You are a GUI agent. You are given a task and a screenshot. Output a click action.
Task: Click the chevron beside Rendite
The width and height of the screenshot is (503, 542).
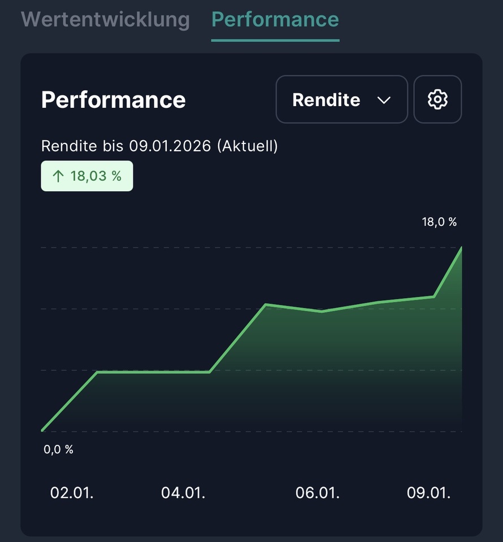pyautogui.click(x=384, y=100)
